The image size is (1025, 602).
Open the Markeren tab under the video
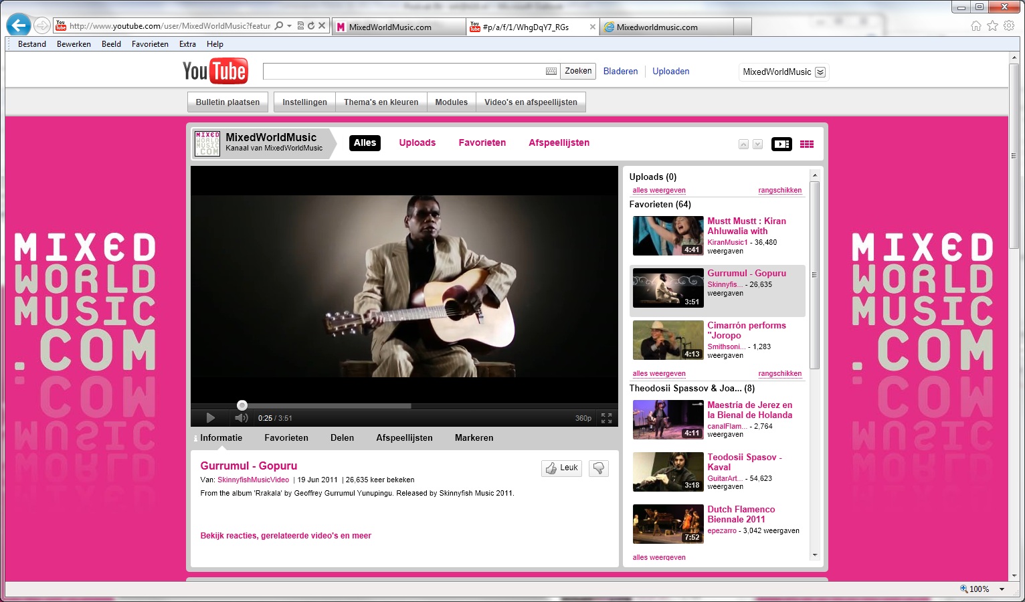pyautogui.click(x=474, y=438)
